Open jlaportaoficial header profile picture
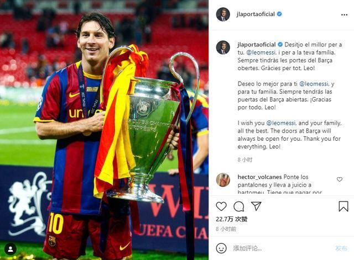The image size is (354, 260). [x=223, y=14]
